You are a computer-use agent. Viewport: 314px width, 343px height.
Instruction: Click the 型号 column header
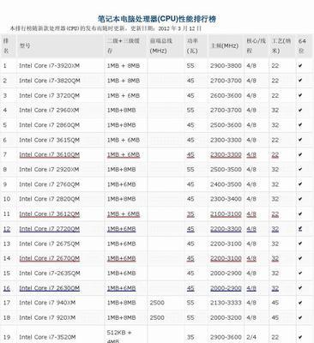tap(25, 45)
